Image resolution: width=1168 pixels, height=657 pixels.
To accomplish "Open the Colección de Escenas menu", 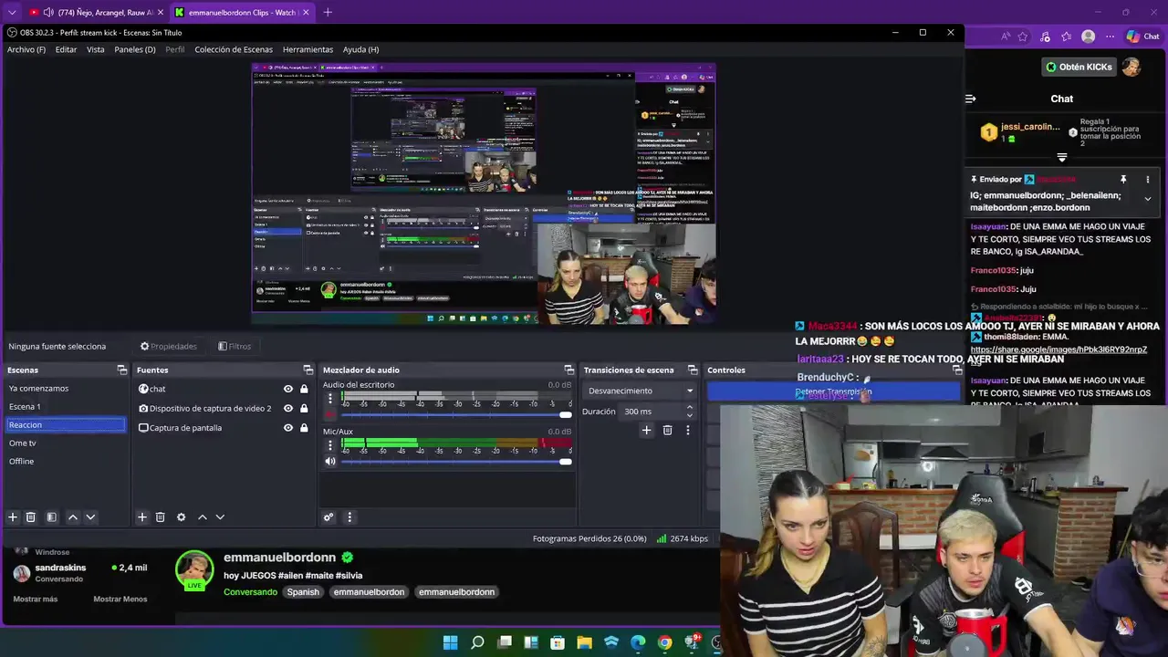I will 234,49.
